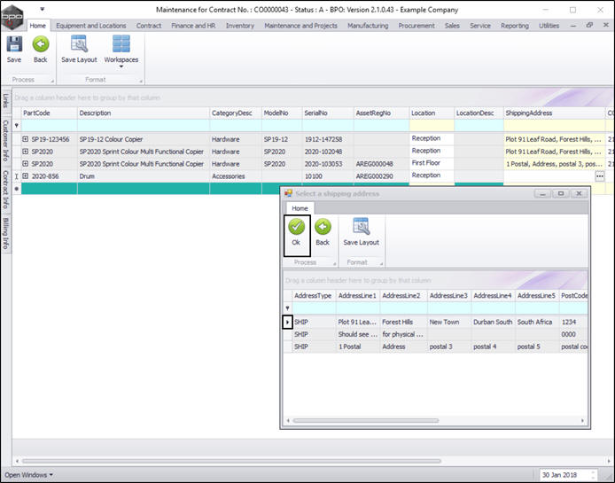
Task: Open the Links side panel
Action: tap(5, 100)
